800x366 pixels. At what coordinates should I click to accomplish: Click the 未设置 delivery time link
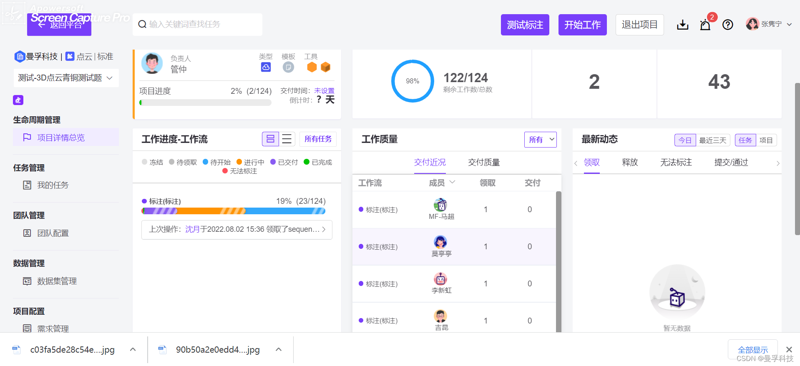coord(324,90)
